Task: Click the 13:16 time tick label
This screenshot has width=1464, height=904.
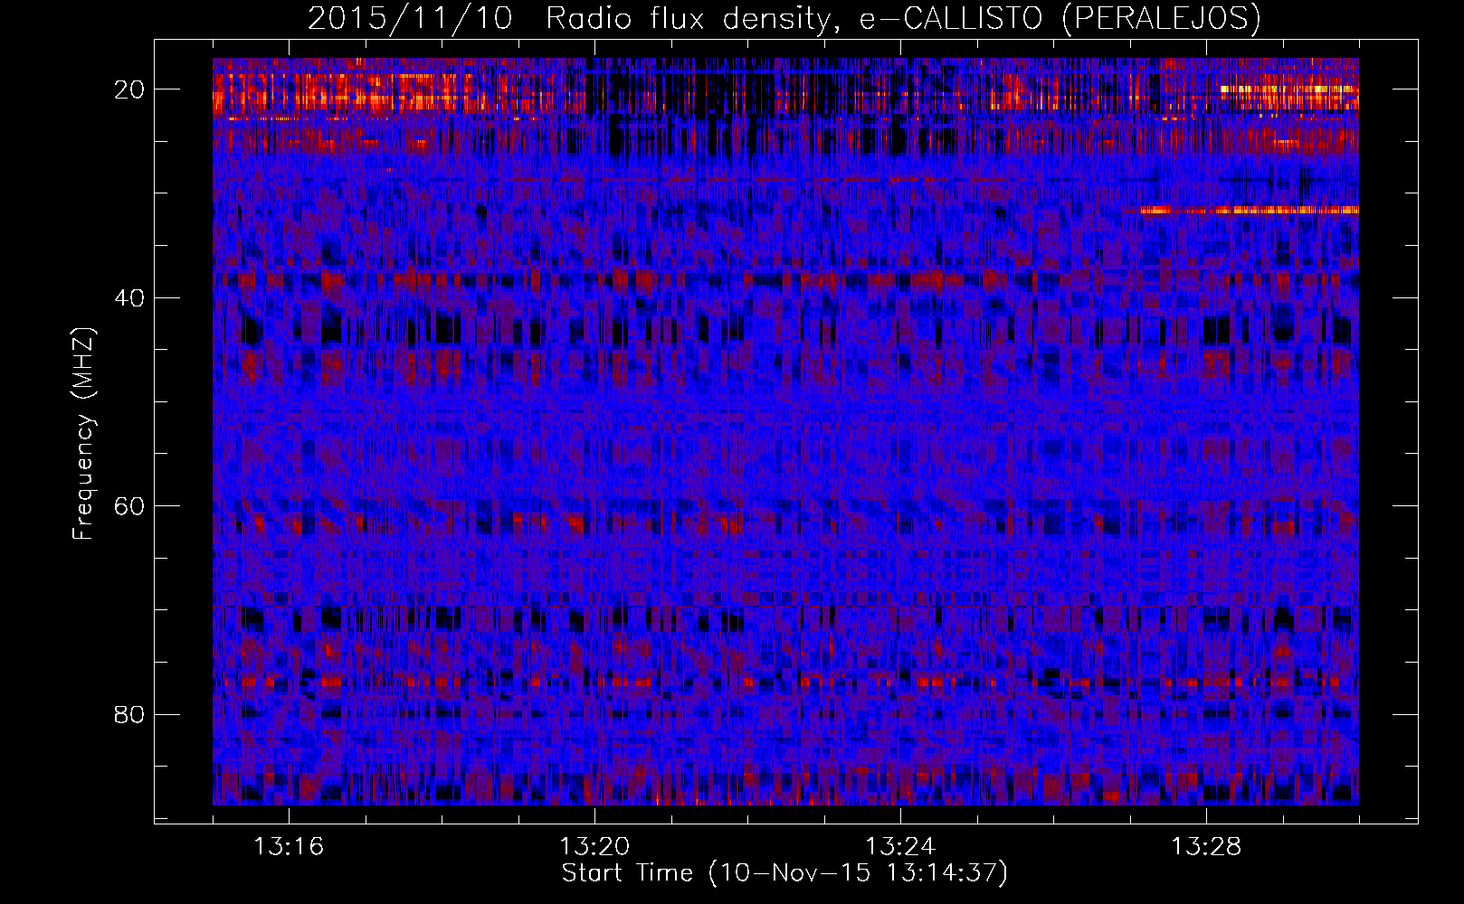Action: click(x=289, y=847)
